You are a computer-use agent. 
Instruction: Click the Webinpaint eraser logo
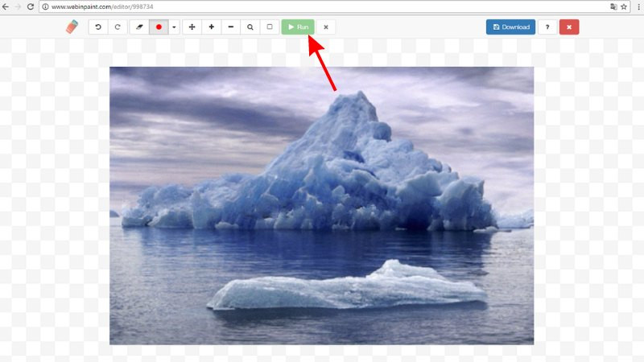click(x=73, y=27)
